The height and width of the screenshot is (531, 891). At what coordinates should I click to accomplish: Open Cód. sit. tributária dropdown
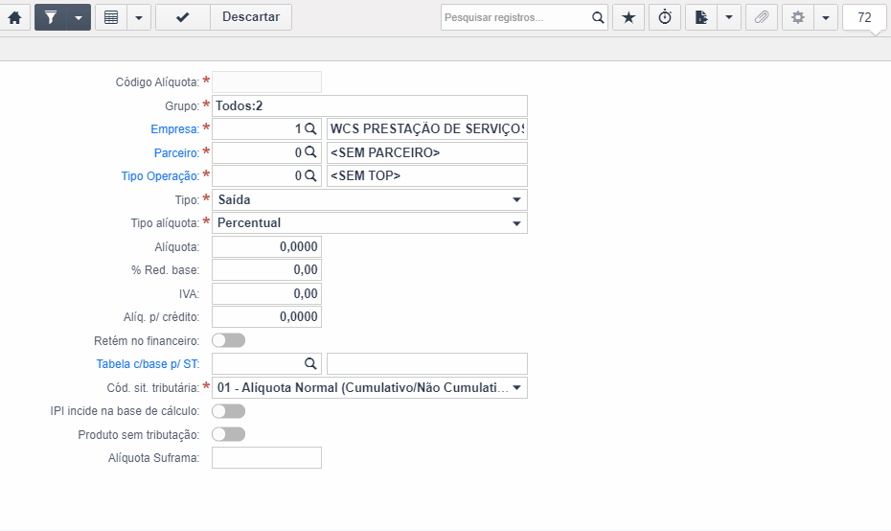(x=370, y=388)
